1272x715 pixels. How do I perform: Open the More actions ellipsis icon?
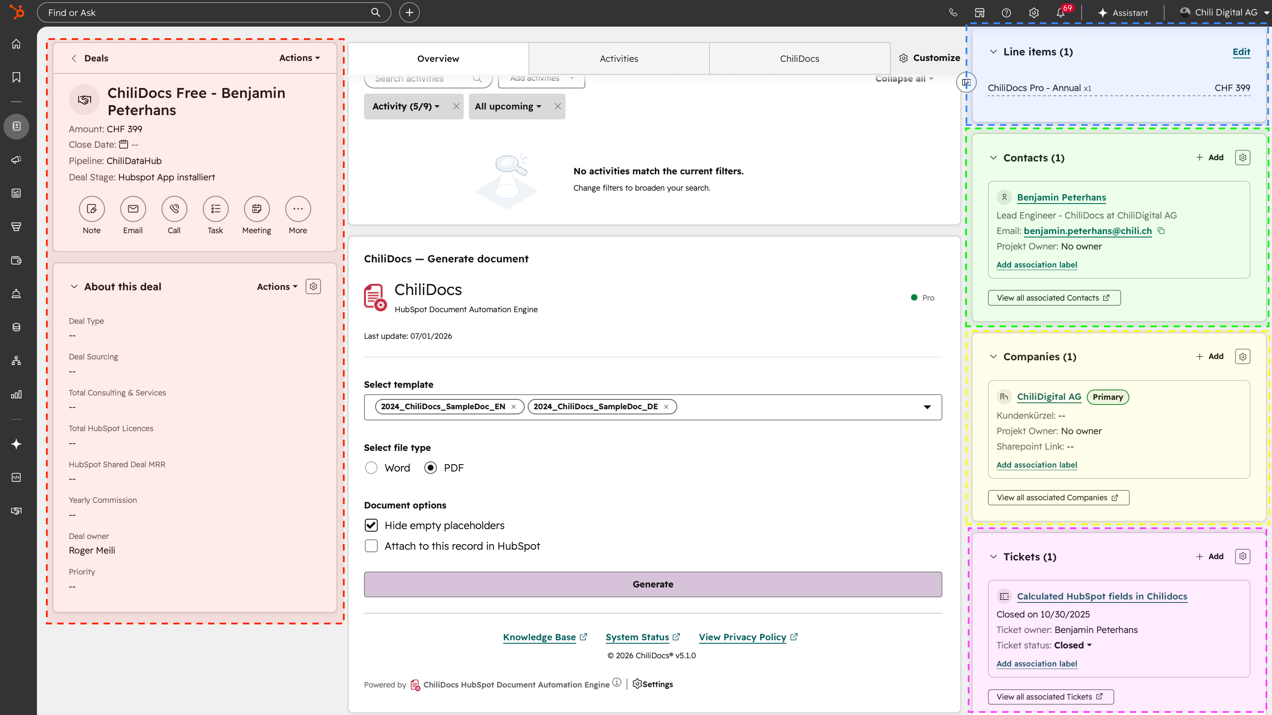click(x=298, y=209)
